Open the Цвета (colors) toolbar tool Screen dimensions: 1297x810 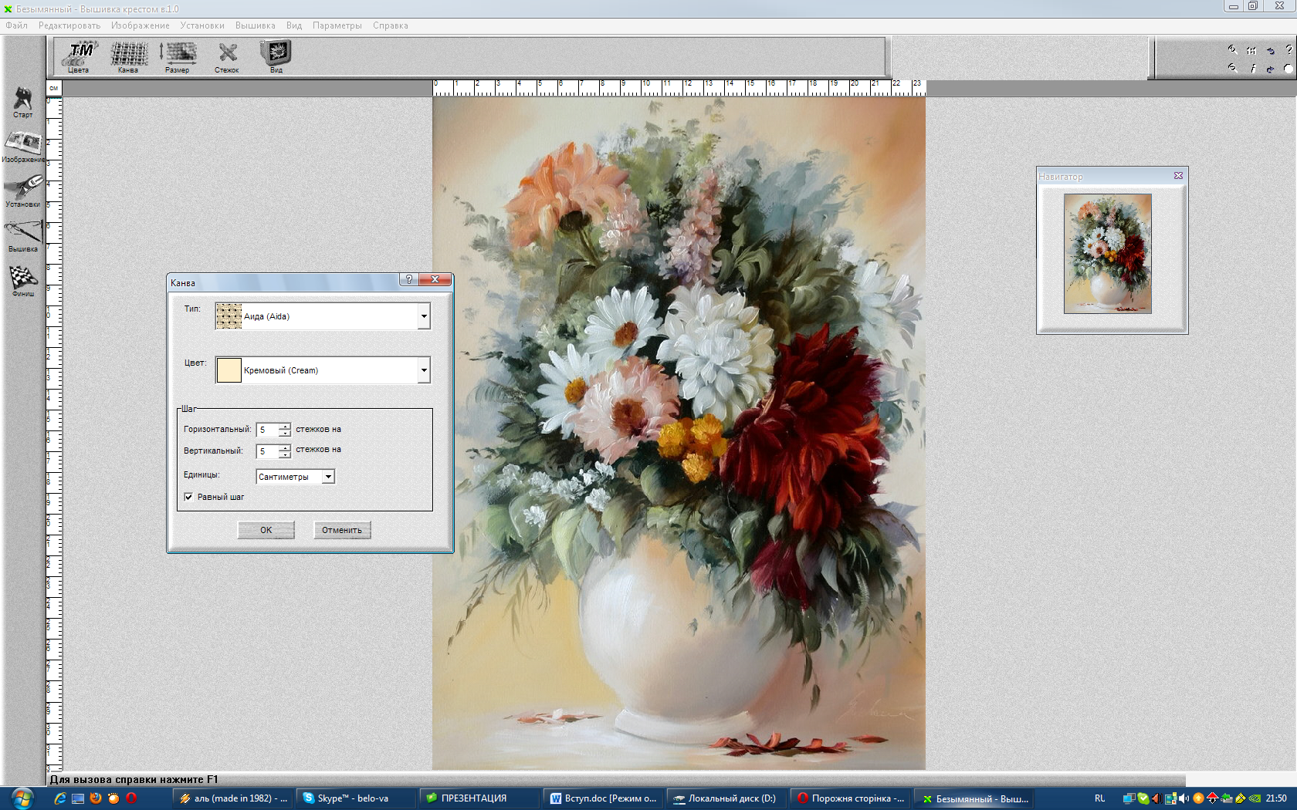79,57
